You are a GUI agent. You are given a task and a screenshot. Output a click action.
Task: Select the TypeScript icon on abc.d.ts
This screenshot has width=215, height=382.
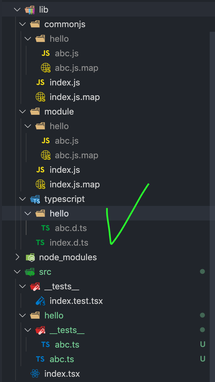[45, 228]
